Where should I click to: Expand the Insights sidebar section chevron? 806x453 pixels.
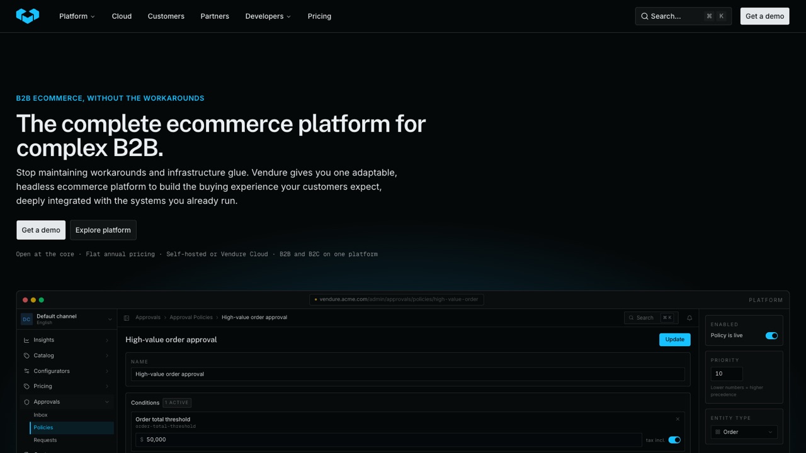(107, 340)
